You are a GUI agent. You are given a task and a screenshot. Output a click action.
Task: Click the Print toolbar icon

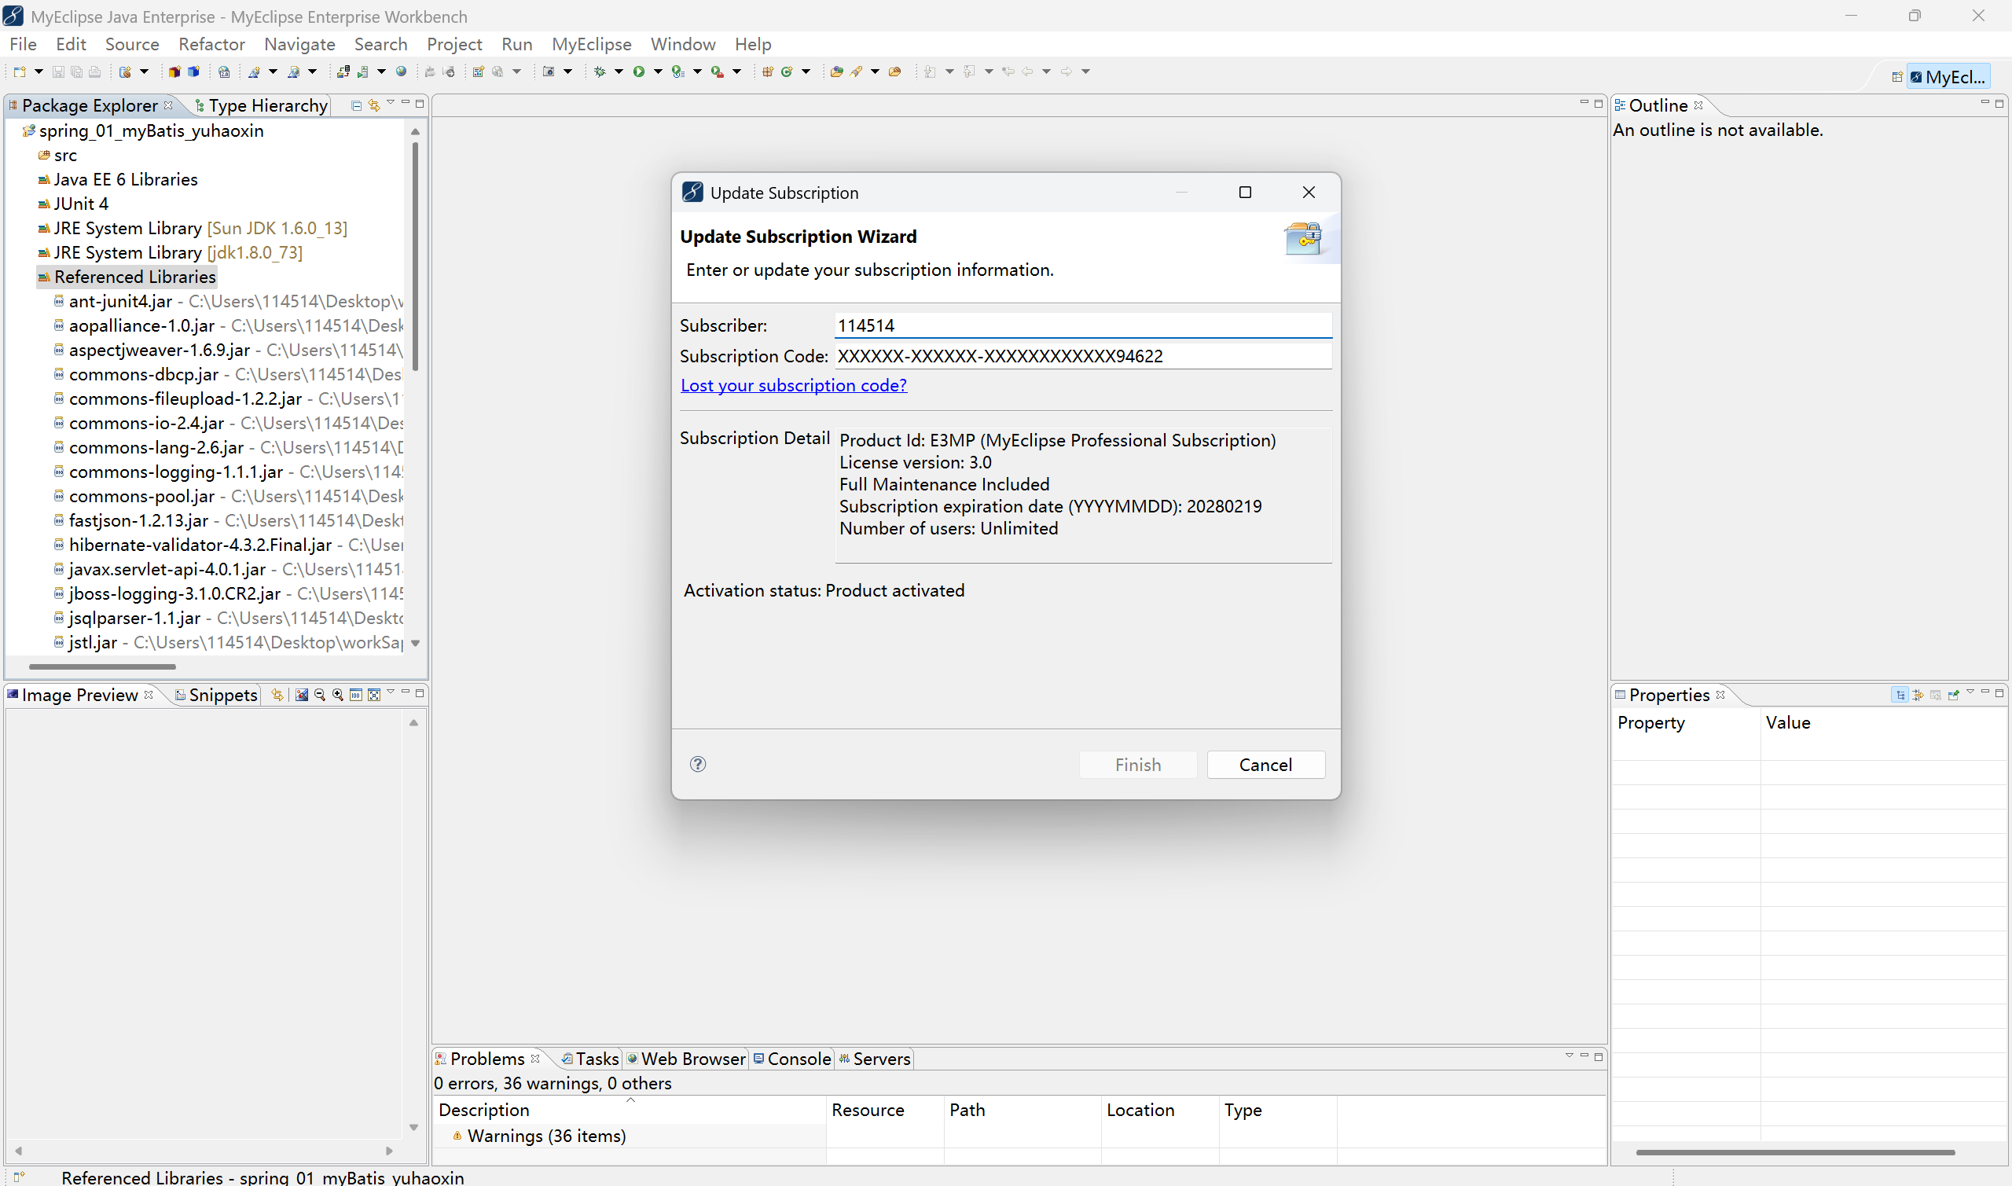tap(95, 72)
